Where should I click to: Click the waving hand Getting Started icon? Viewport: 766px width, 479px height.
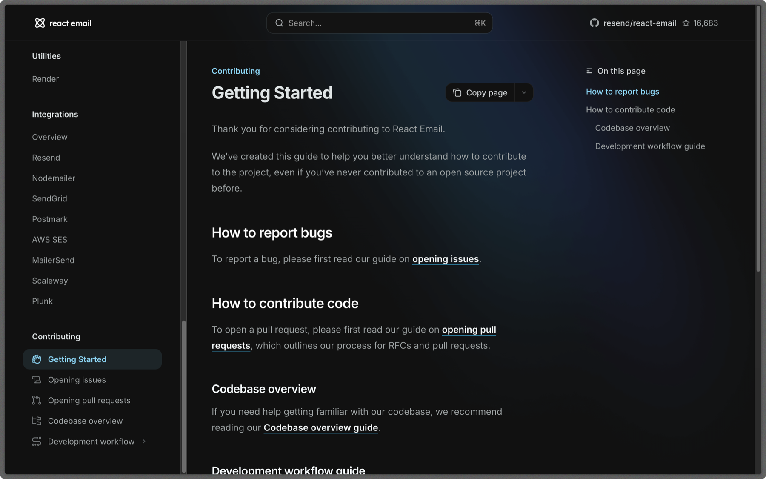click(37, 359)
